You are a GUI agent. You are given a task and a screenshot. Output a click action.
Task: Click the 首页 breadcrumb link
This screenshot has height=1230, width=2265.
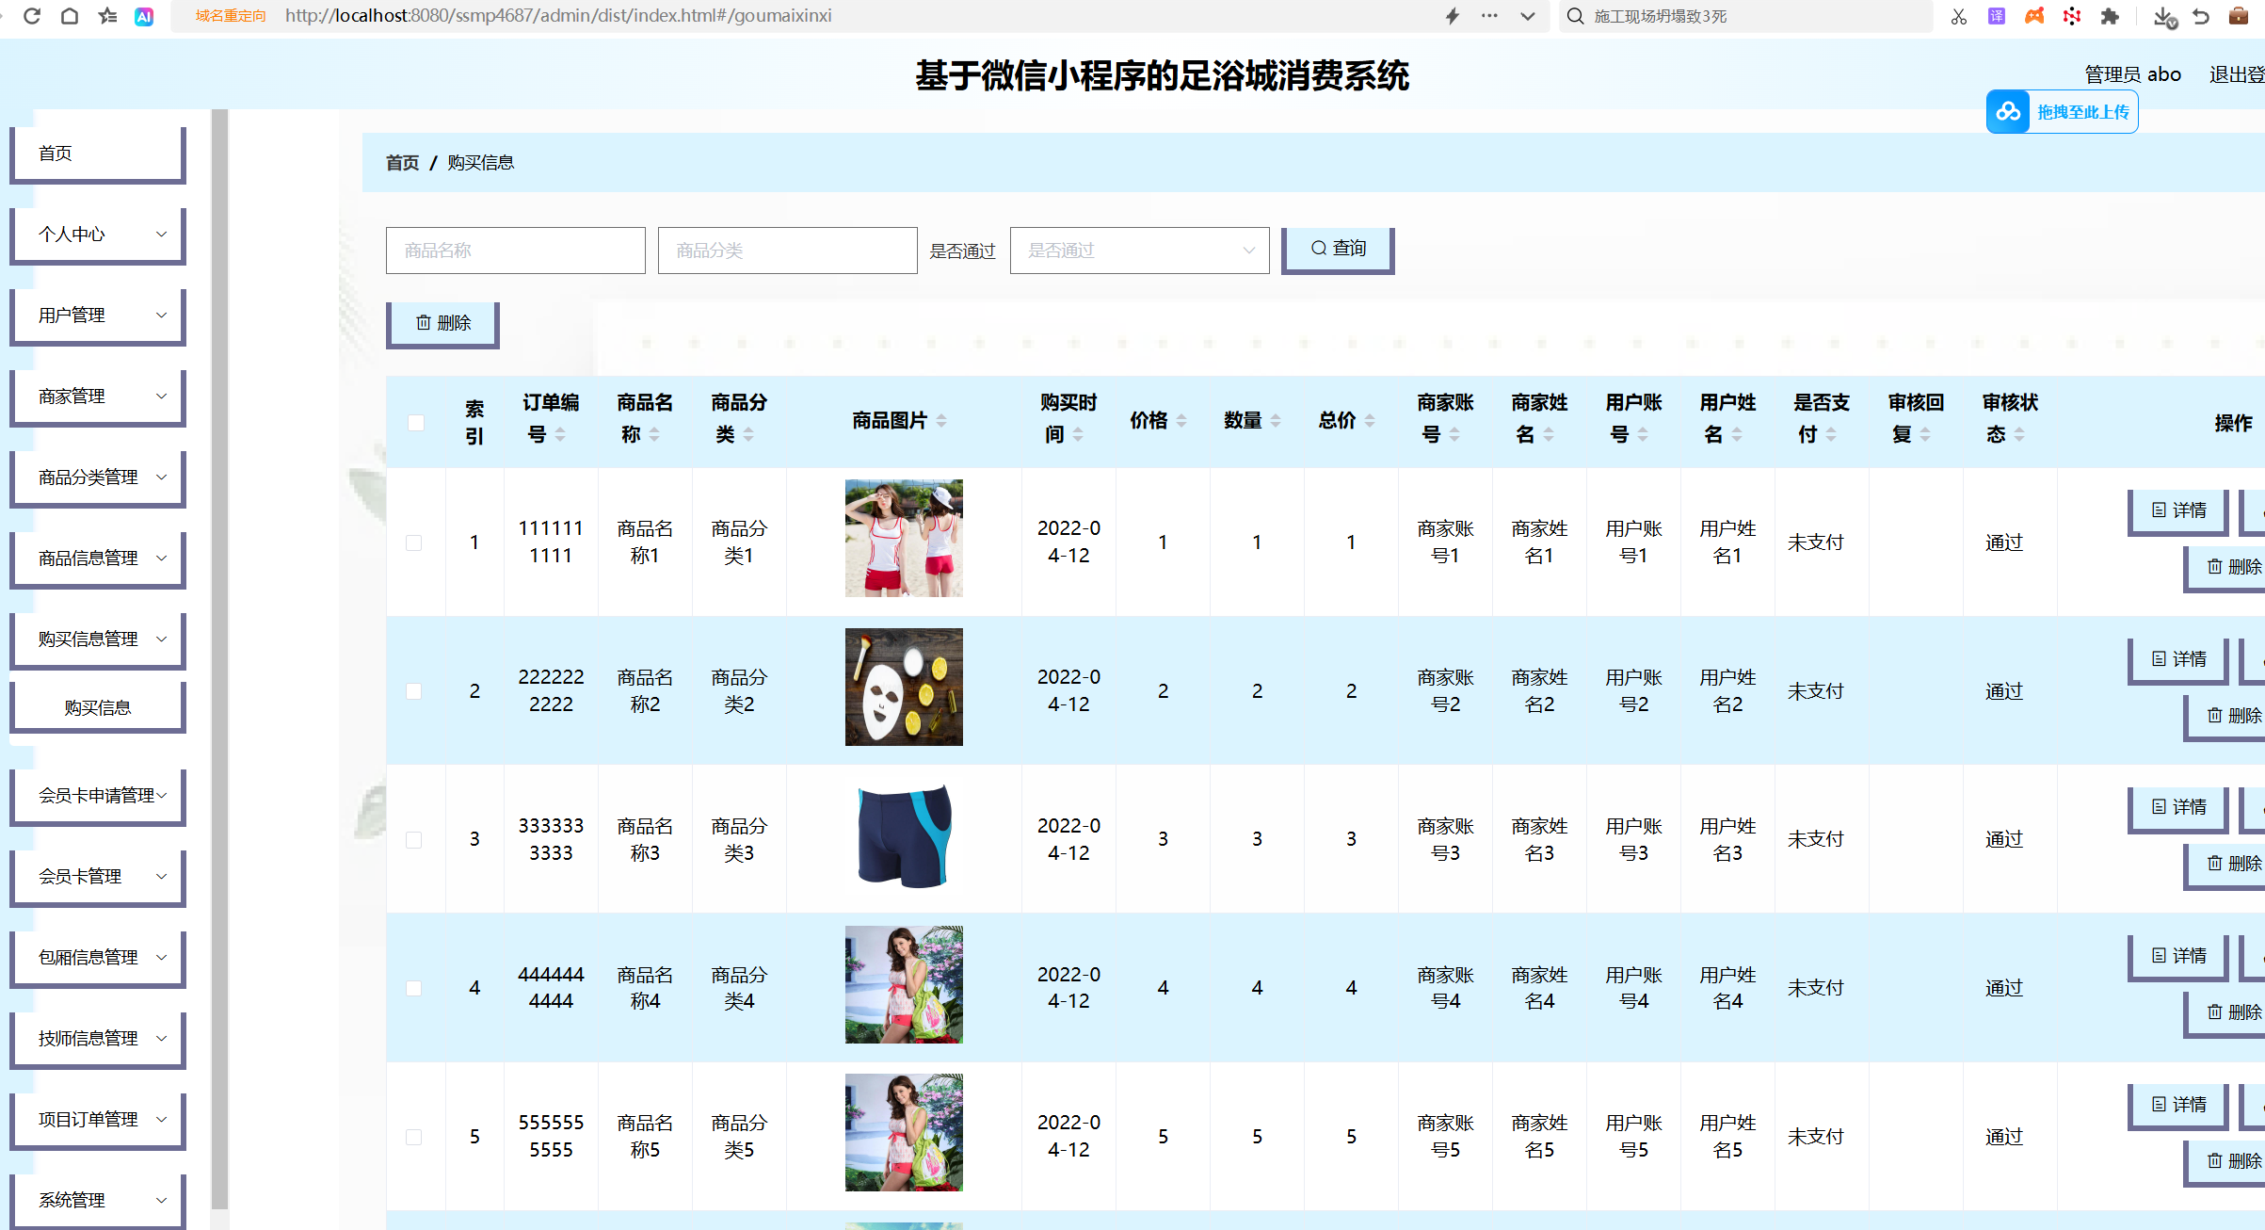(402, 163)
